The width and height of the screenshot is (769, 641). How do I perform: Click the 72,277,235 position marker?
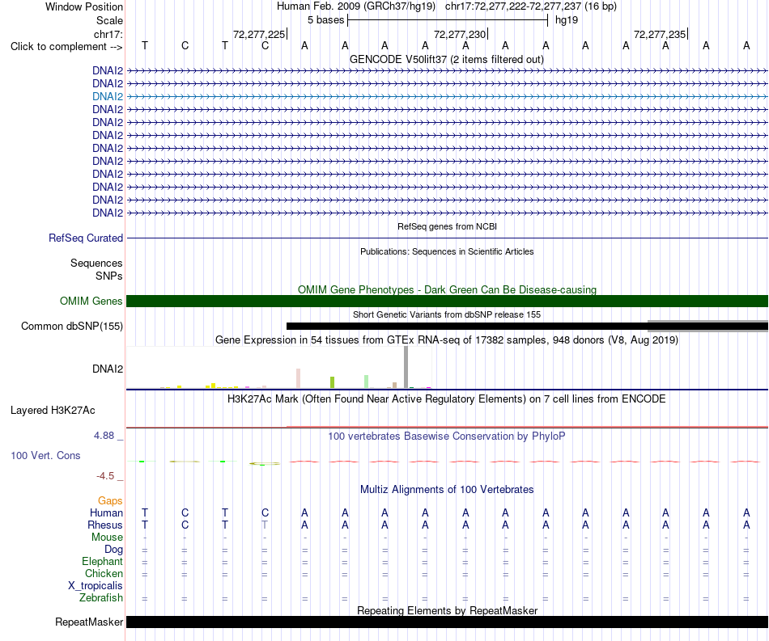[660, 34]
